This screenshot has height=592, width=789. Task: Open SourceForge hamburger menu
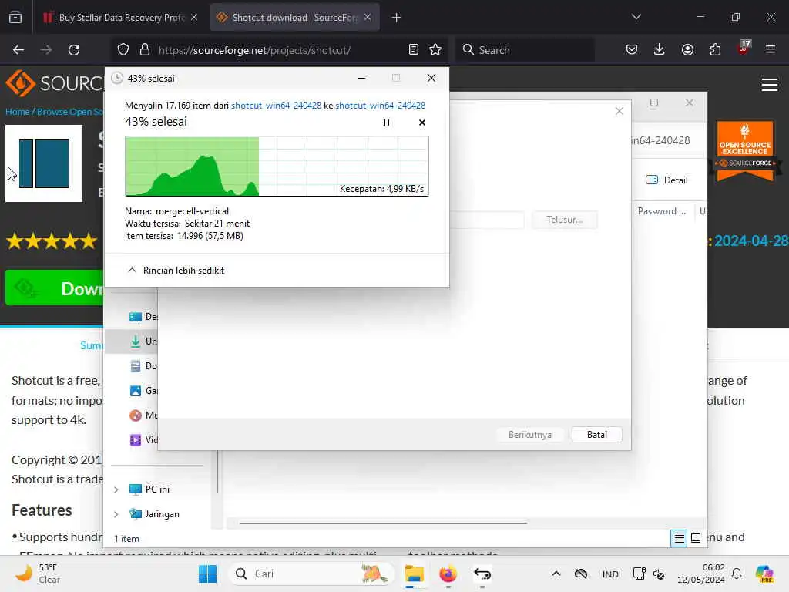(770, 85)
